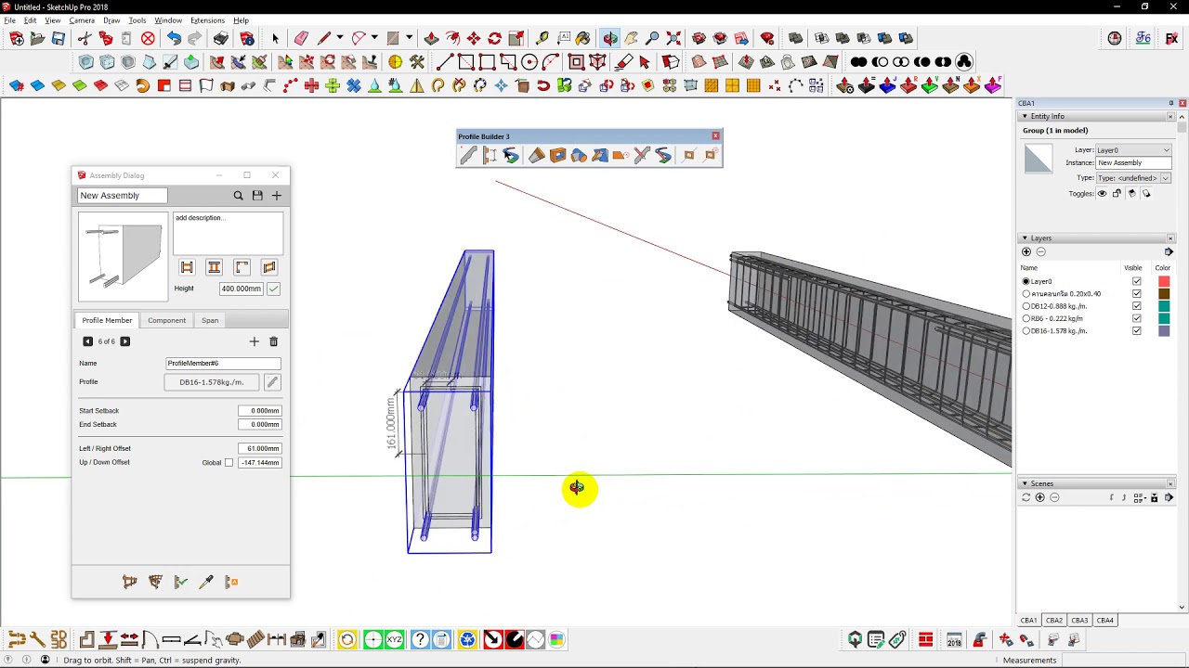Click the RB6 layer color swatch

coord(1164,318)
